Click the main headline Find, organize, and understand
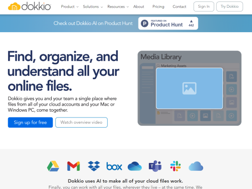252x189 pixels. tap(63, 71)
